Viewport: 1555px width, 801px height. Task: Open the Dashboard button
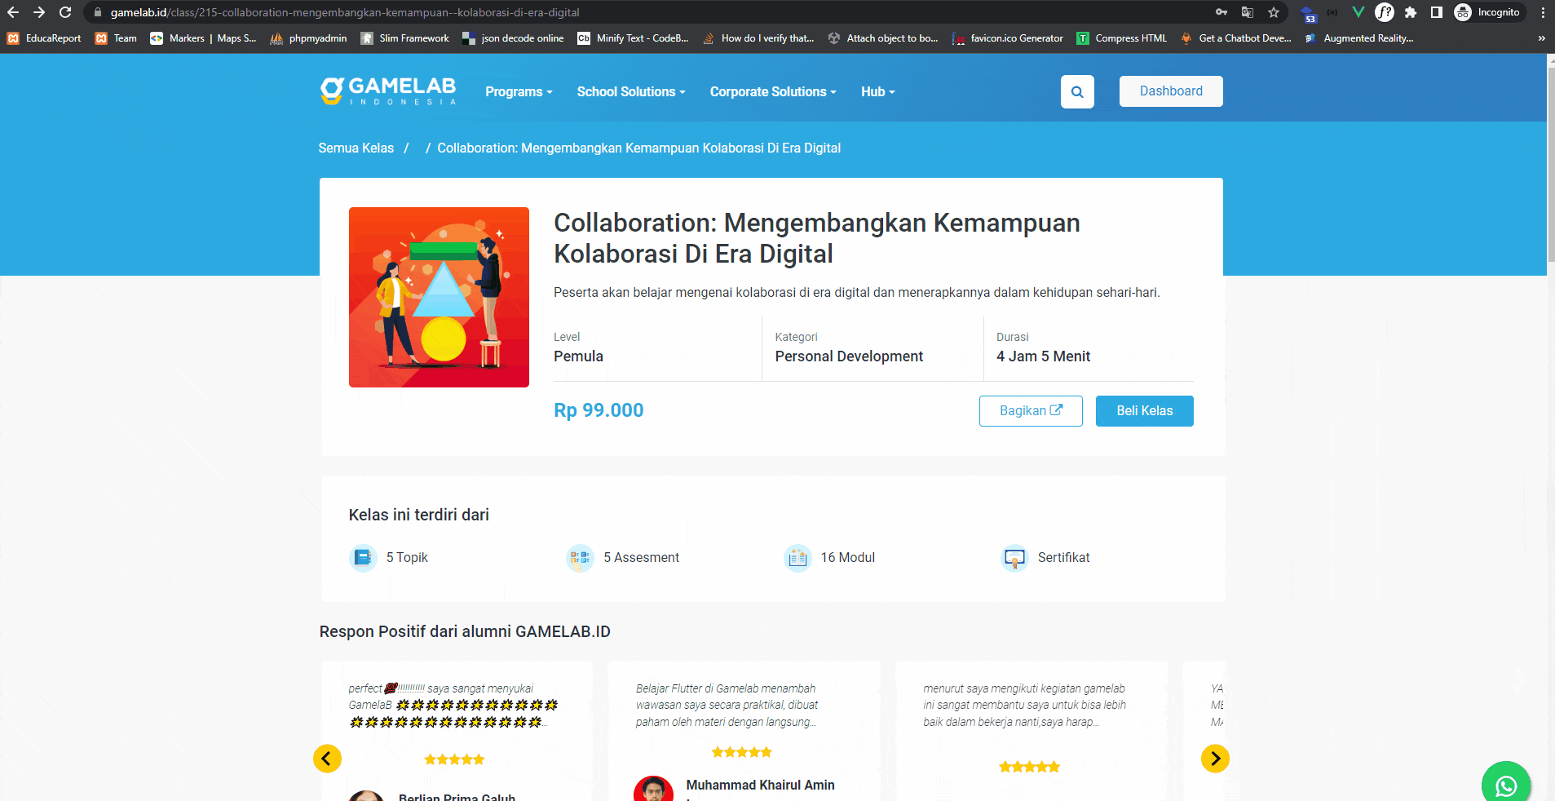click(x=1171, y=91)
